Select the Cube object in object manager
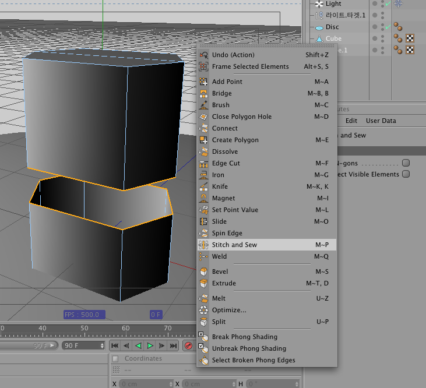426x388 pixels. coord(333,38)
